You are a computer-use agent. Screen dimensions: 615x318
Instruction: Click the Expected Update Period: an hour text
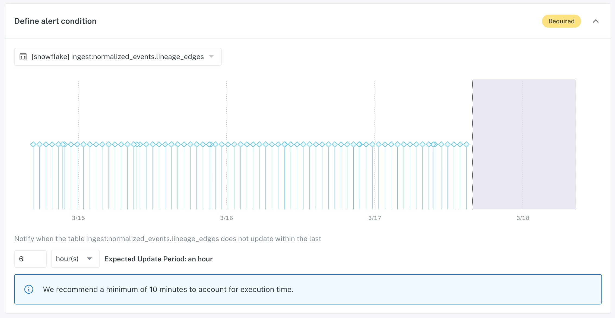(x=158, y=259)
